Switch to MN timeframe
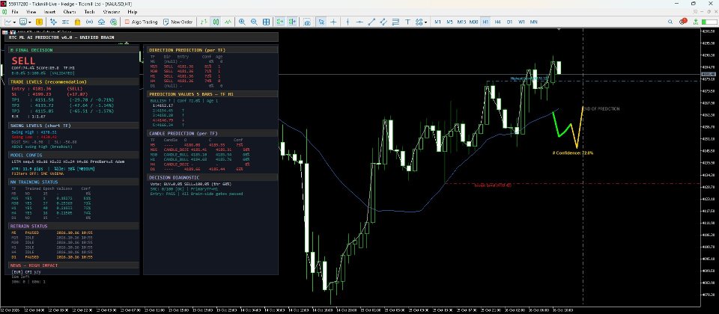The width and height of the screenshot is (719, 314). click(534, 22)
